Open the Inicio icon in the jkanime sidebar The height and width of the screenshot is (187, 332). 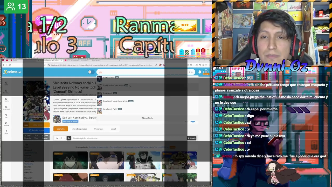[x=6, y=83]
